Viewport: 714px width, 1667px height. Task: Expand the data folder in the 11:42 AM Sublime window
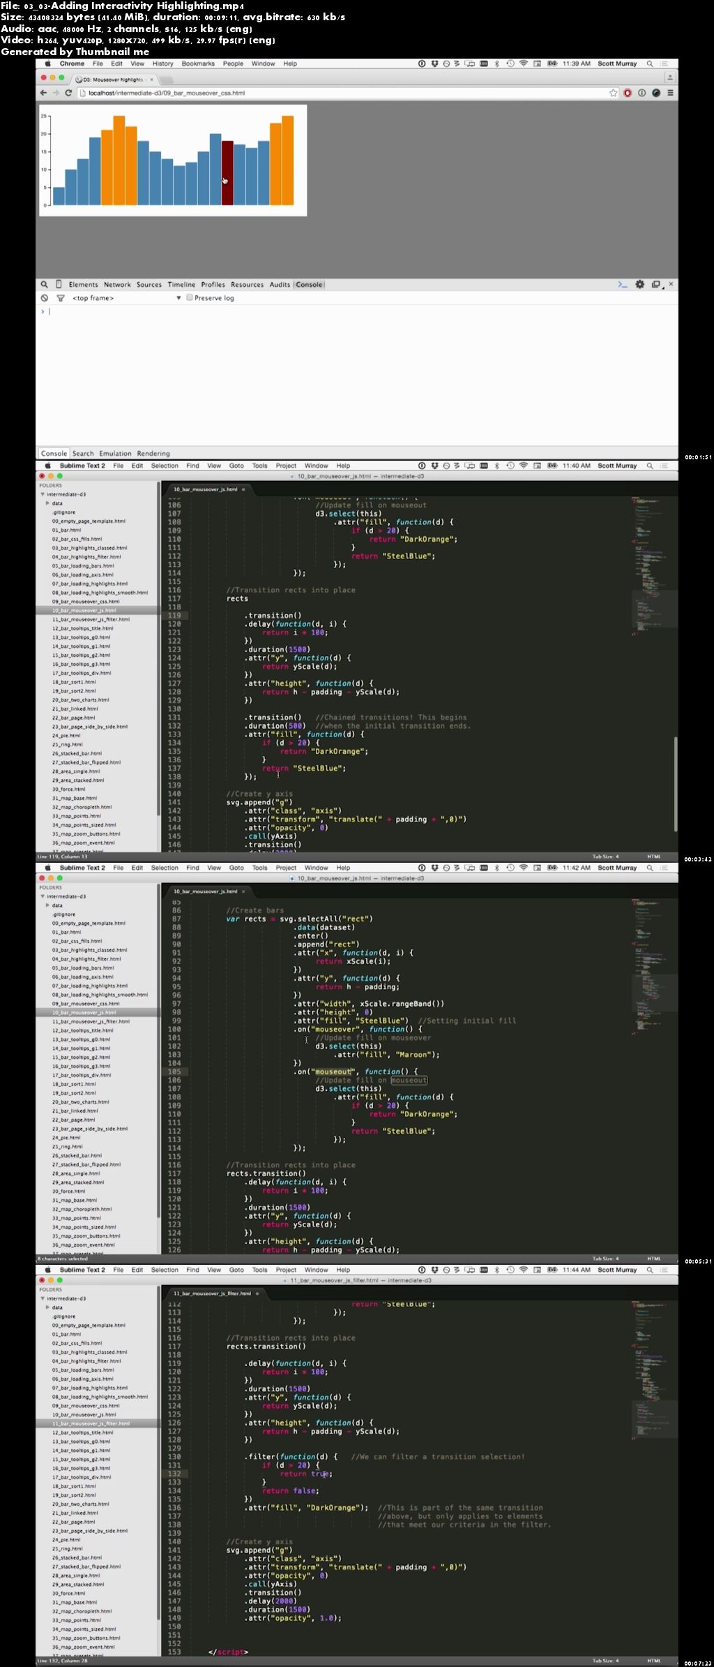click(x=47, y=905)
